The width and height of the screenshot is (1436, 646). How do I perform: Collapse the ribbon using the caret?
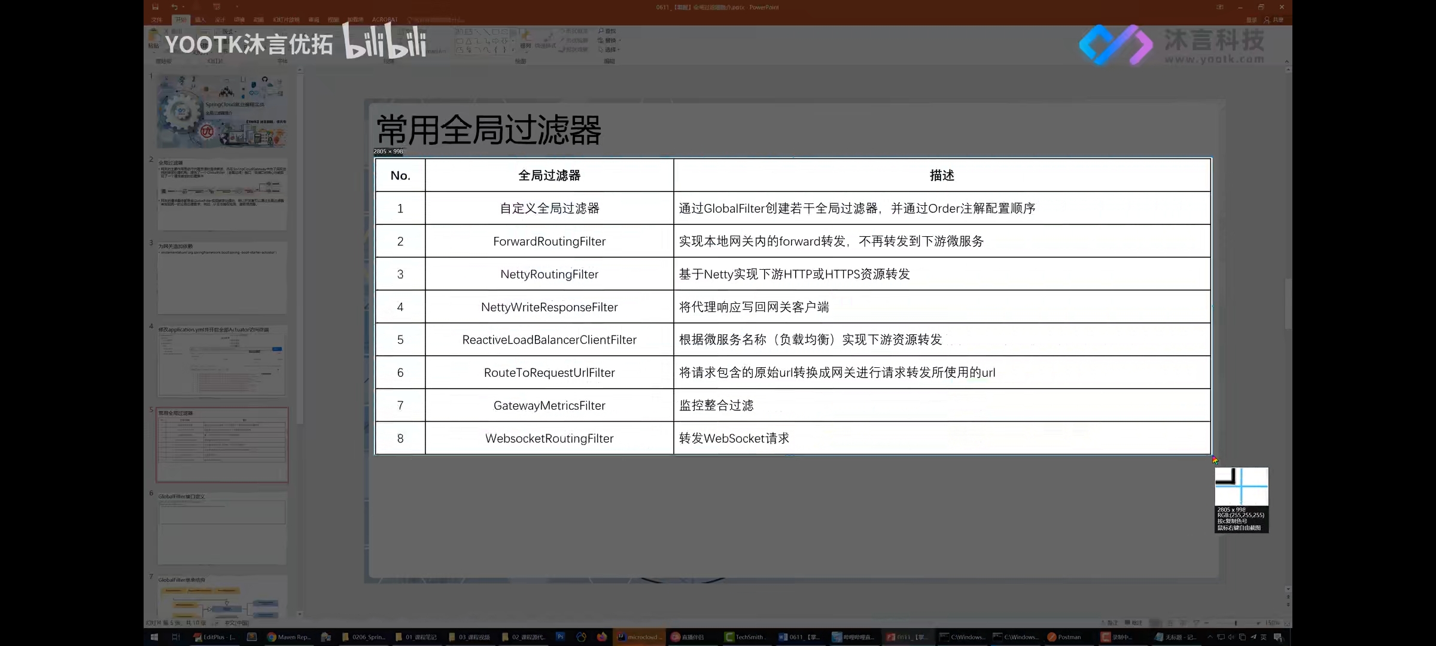pos(1286,61)
